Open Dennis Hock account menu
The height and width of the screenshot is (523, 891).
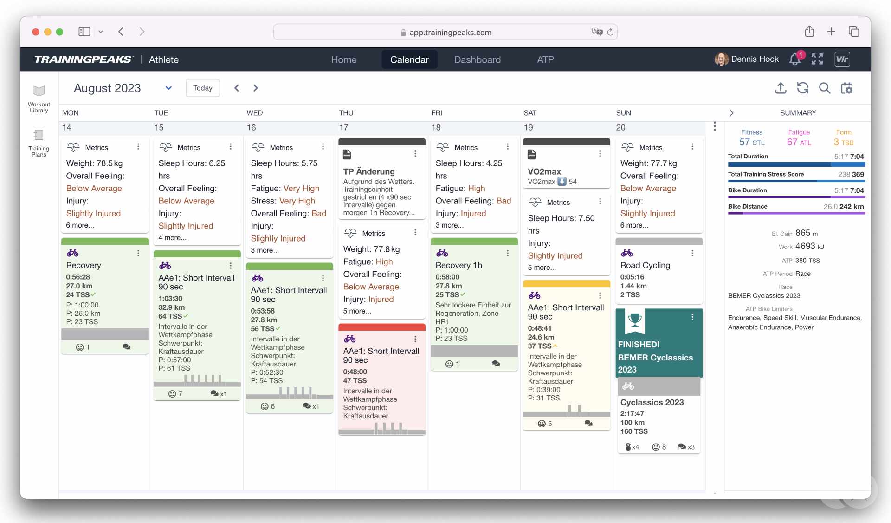747,59
